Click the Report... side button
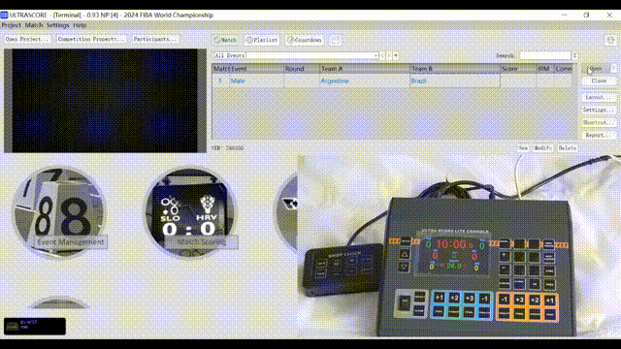The image size is (621, 349). point(599,135)
